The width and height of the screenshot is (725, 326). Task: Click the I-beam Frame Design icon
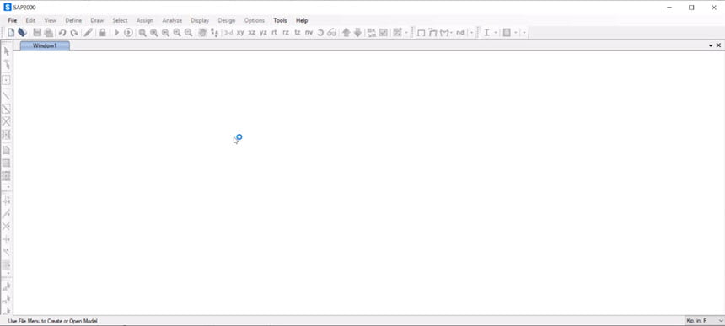(x=486, y=33)
